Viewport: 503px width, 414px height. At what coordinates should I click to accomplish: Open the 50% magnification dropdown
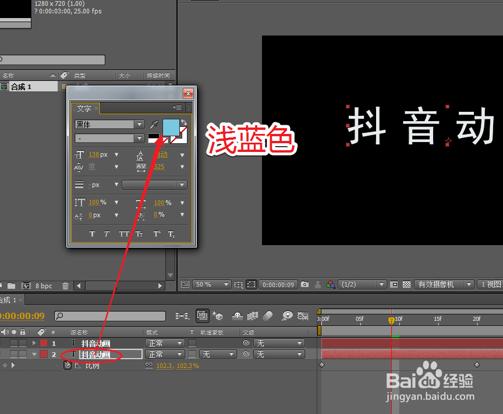[211, 284]
